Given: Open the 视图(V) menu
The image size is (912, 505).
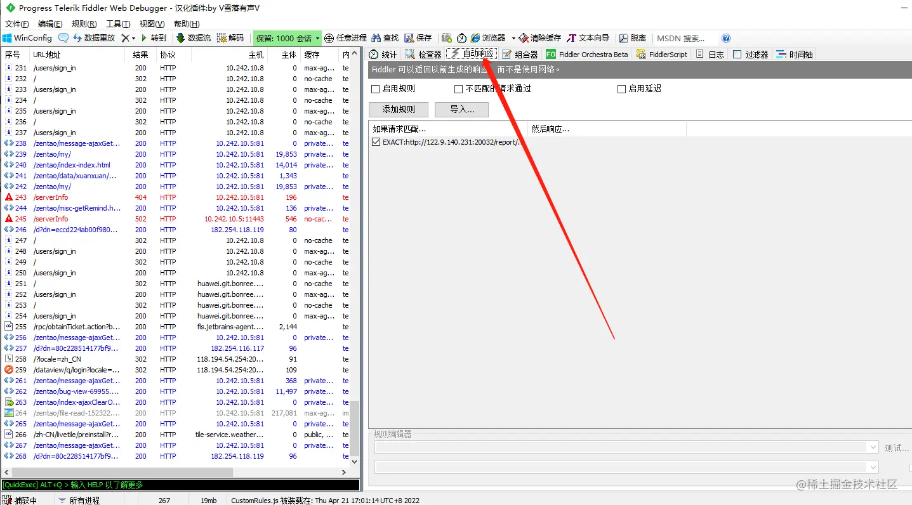Looking at the screenshot, I should coord(152,24).
